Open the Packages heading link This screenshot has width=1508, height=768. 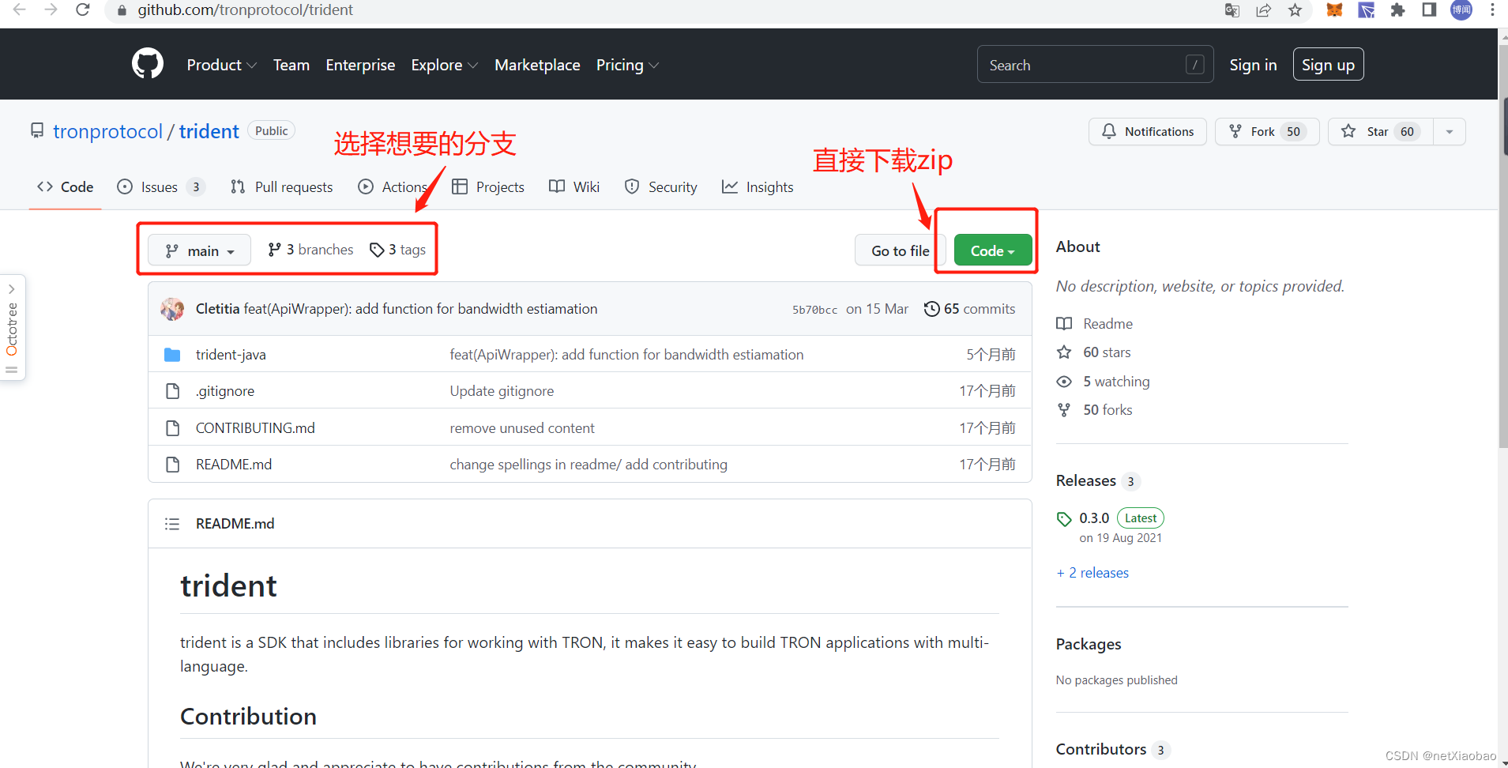coord(1089,644)
